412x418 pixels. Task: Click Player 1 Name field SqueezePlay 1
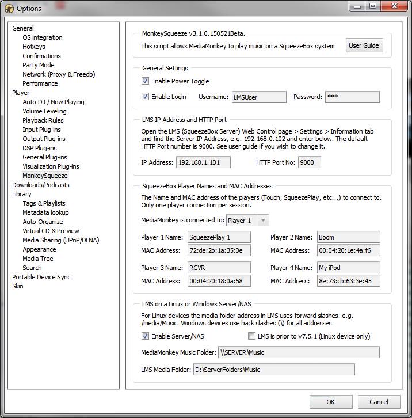(x=219, y=237)
